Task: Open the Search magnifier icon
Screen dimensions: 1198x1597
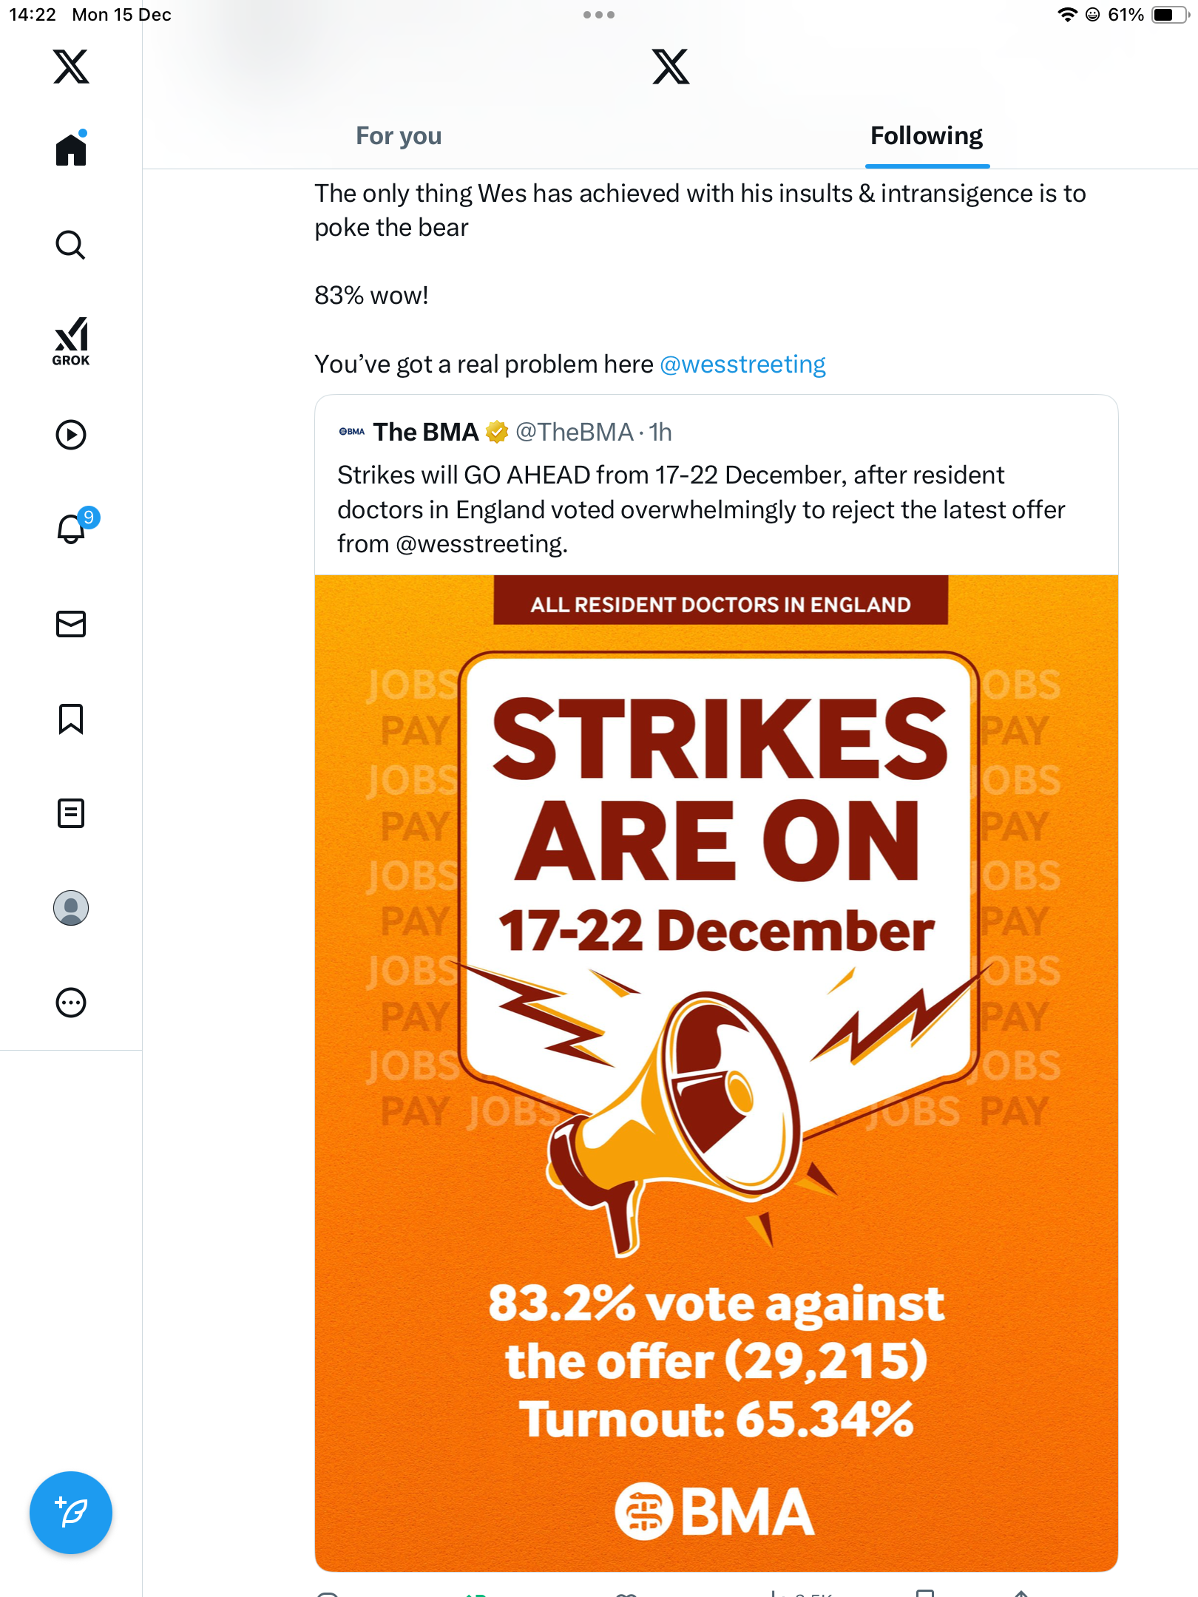Action: 71,245
